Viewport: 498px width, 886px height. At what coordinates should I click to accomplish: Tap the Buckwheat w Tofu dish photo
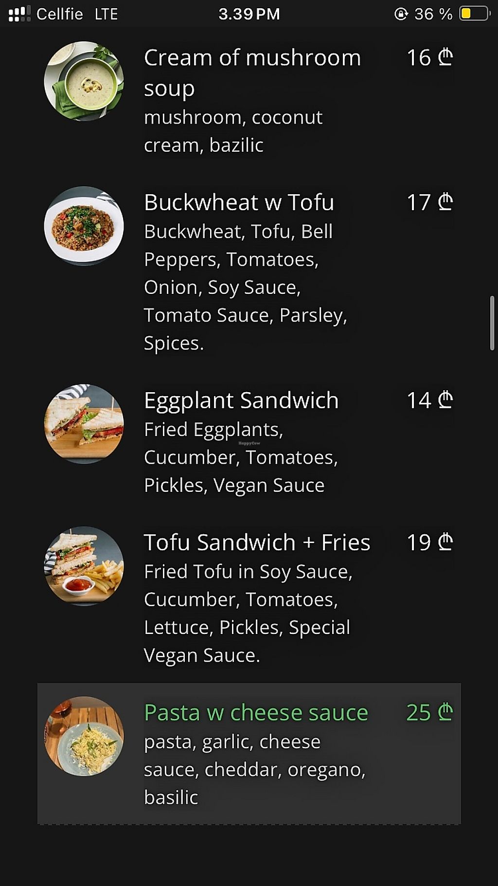pos(84,226)
